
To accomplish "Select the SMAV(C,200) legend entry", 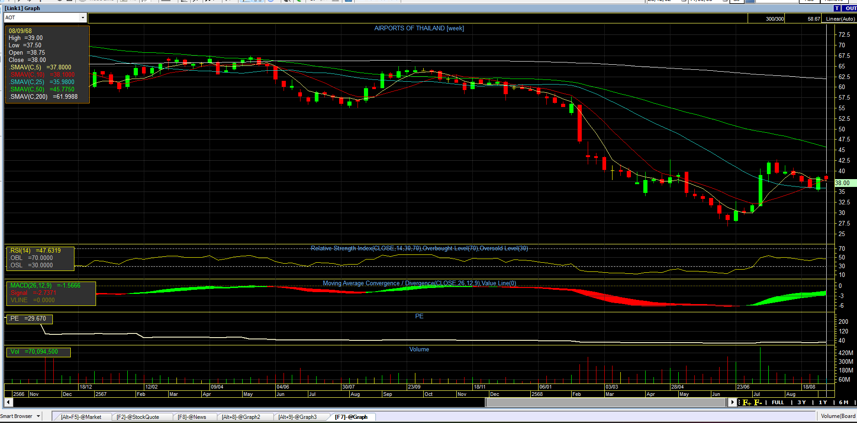I will (x=44, y=96).
